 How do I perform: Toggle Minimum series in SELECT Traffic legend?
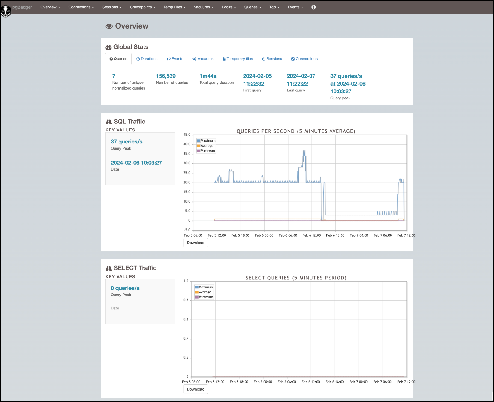[205, 297]
